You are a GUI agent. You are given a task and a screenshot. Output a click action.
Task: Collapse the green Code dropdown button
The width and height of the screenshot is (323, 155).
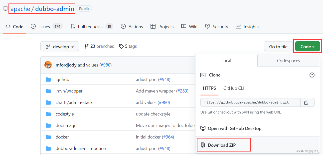(x=308, y=46)
